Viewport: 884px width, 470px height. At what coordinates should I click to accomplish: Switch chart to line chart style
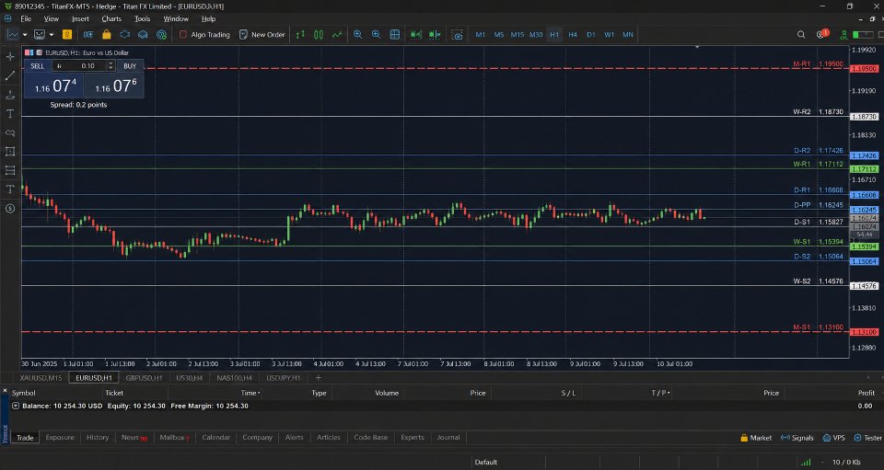point(337,34)
